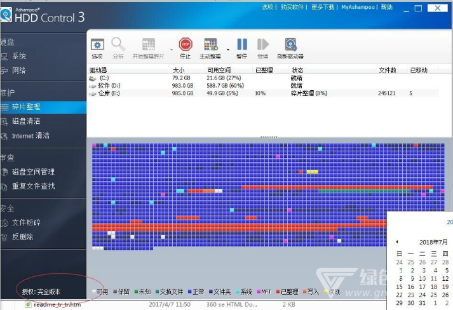Select the 软件 (D:) drive row
This screenshot has height=310, width=453.
(264, 86)
